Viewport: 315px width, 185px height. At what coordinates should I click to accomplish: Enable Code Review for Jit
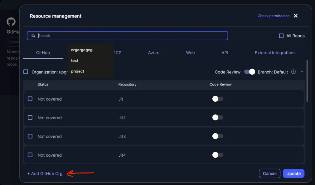point(218,99)
